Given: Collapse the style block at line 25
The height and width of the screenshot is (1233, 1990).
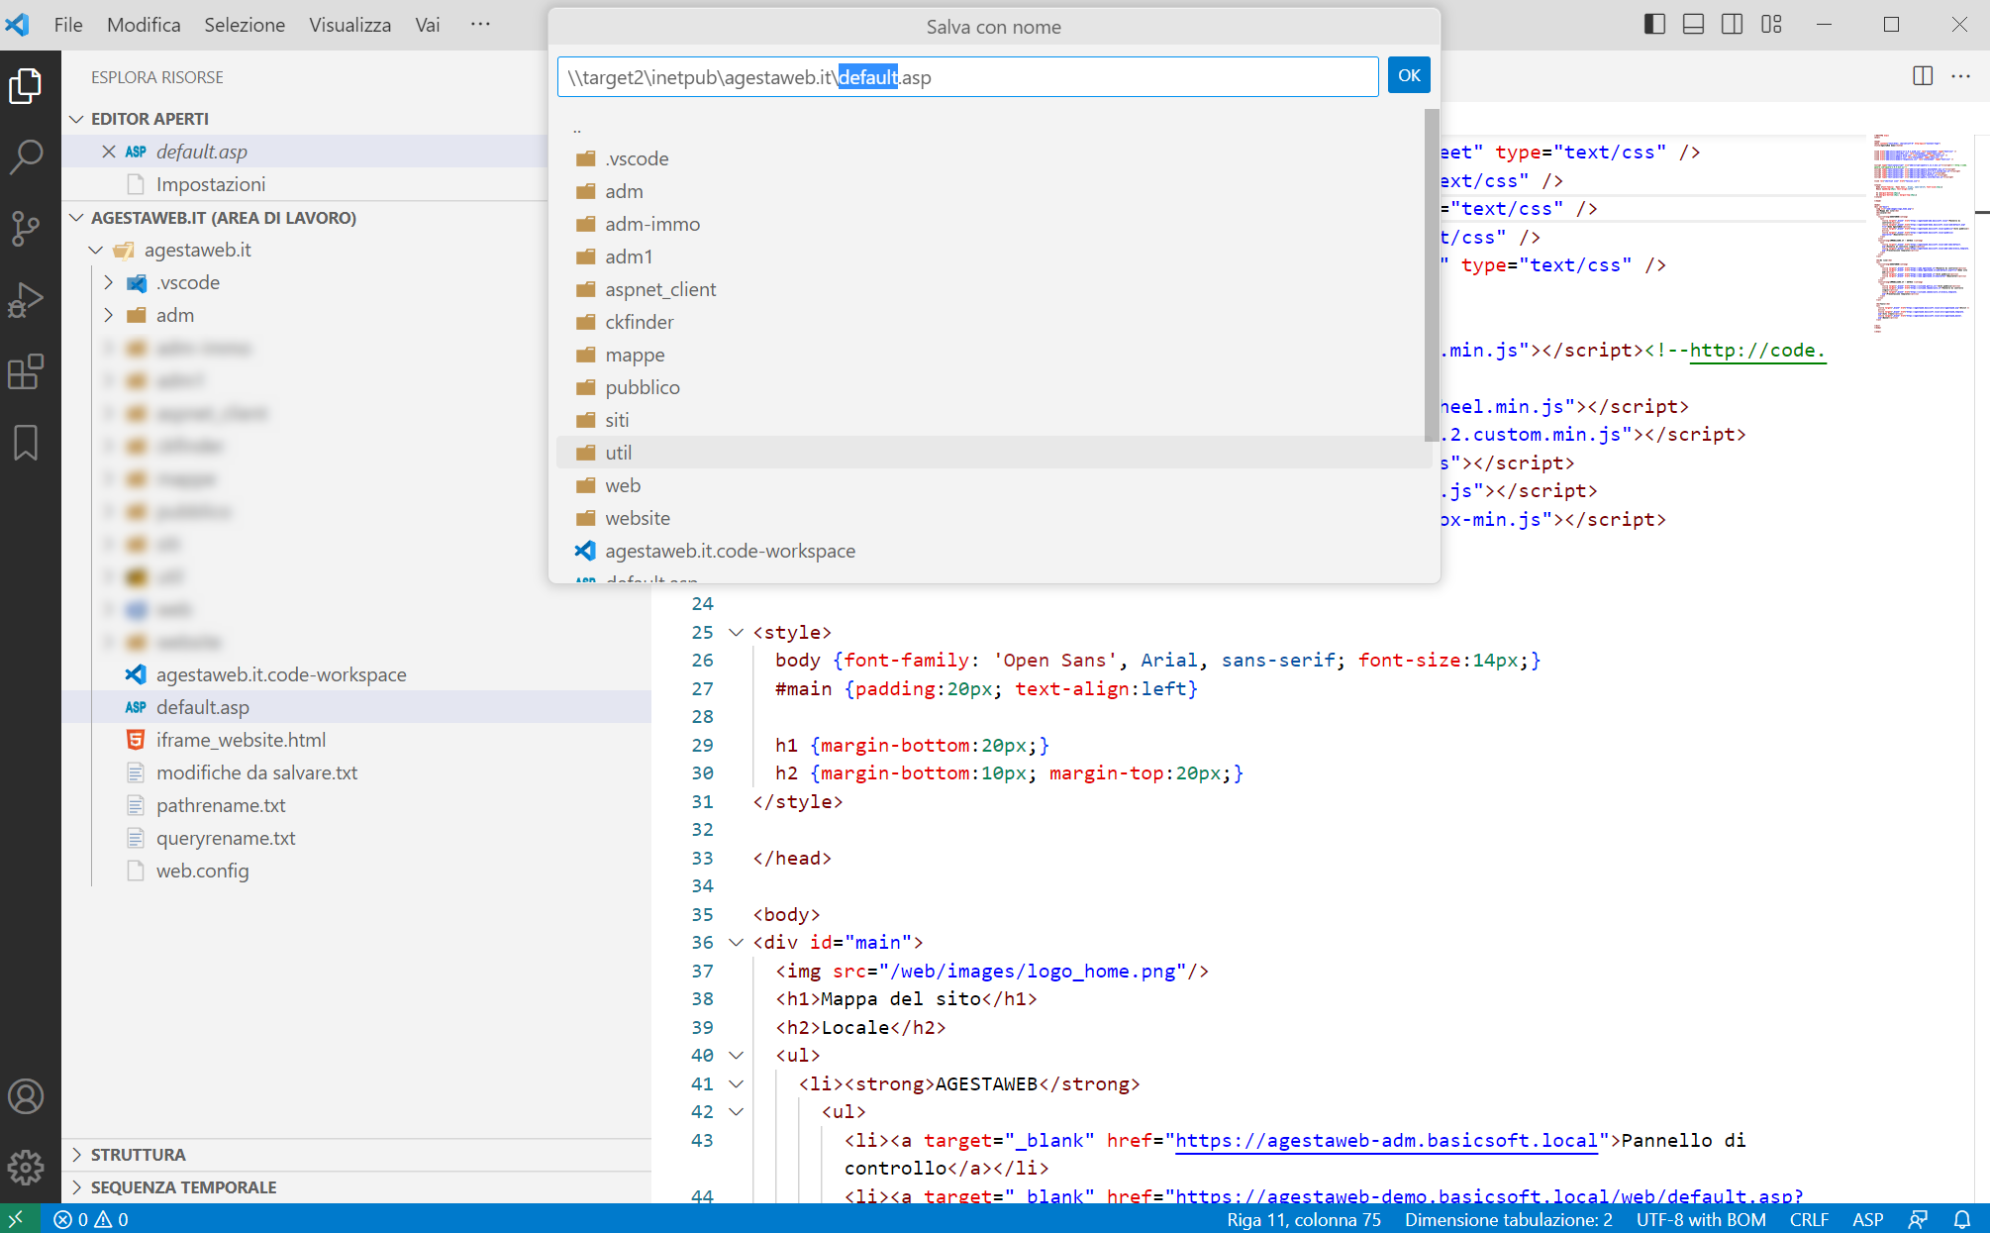Looking at the screenshot, I should coord(736,632).
